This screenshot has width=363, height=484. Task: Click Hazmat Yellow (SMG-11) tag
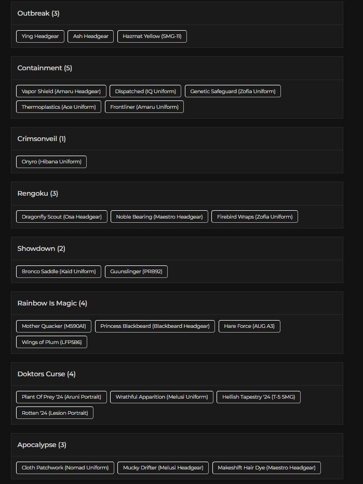tap(152, 36)
